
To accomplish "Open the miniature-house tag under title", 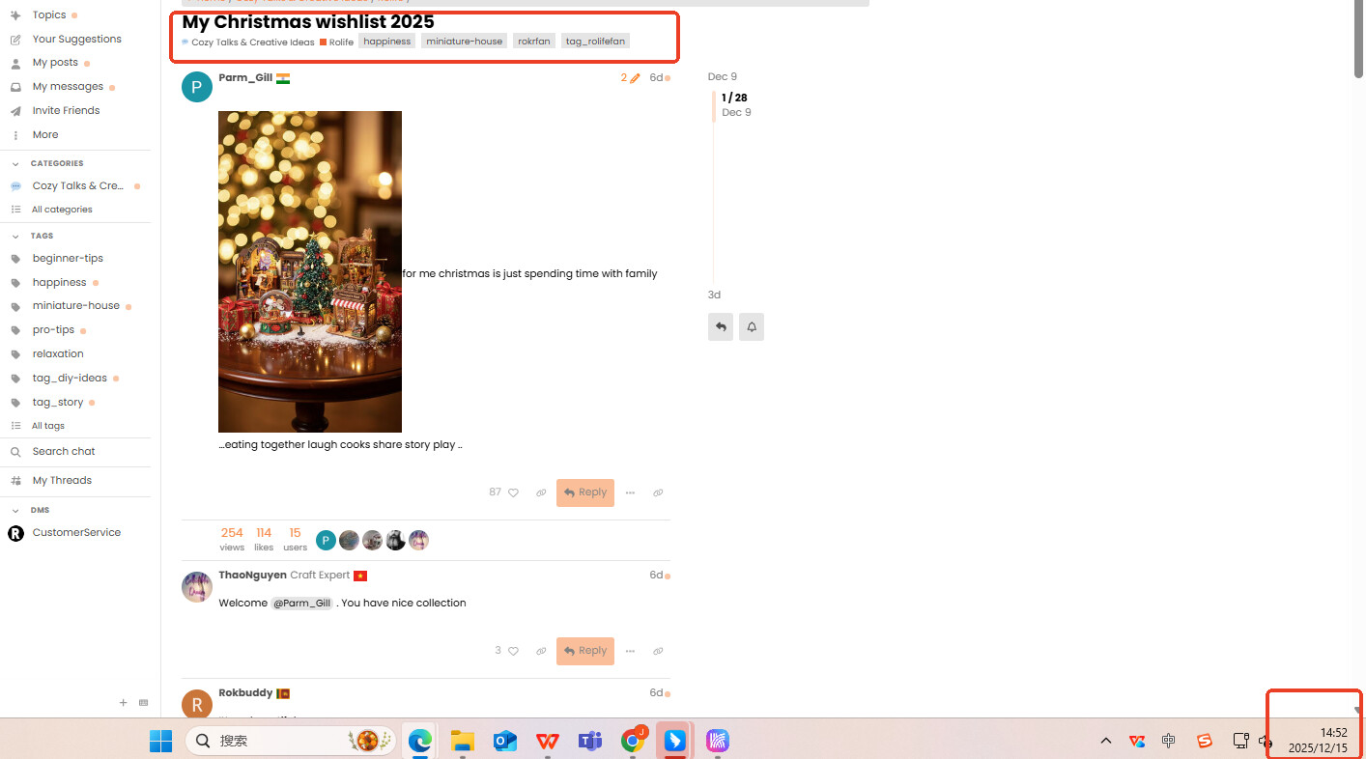I will click(x=464, y=42).
